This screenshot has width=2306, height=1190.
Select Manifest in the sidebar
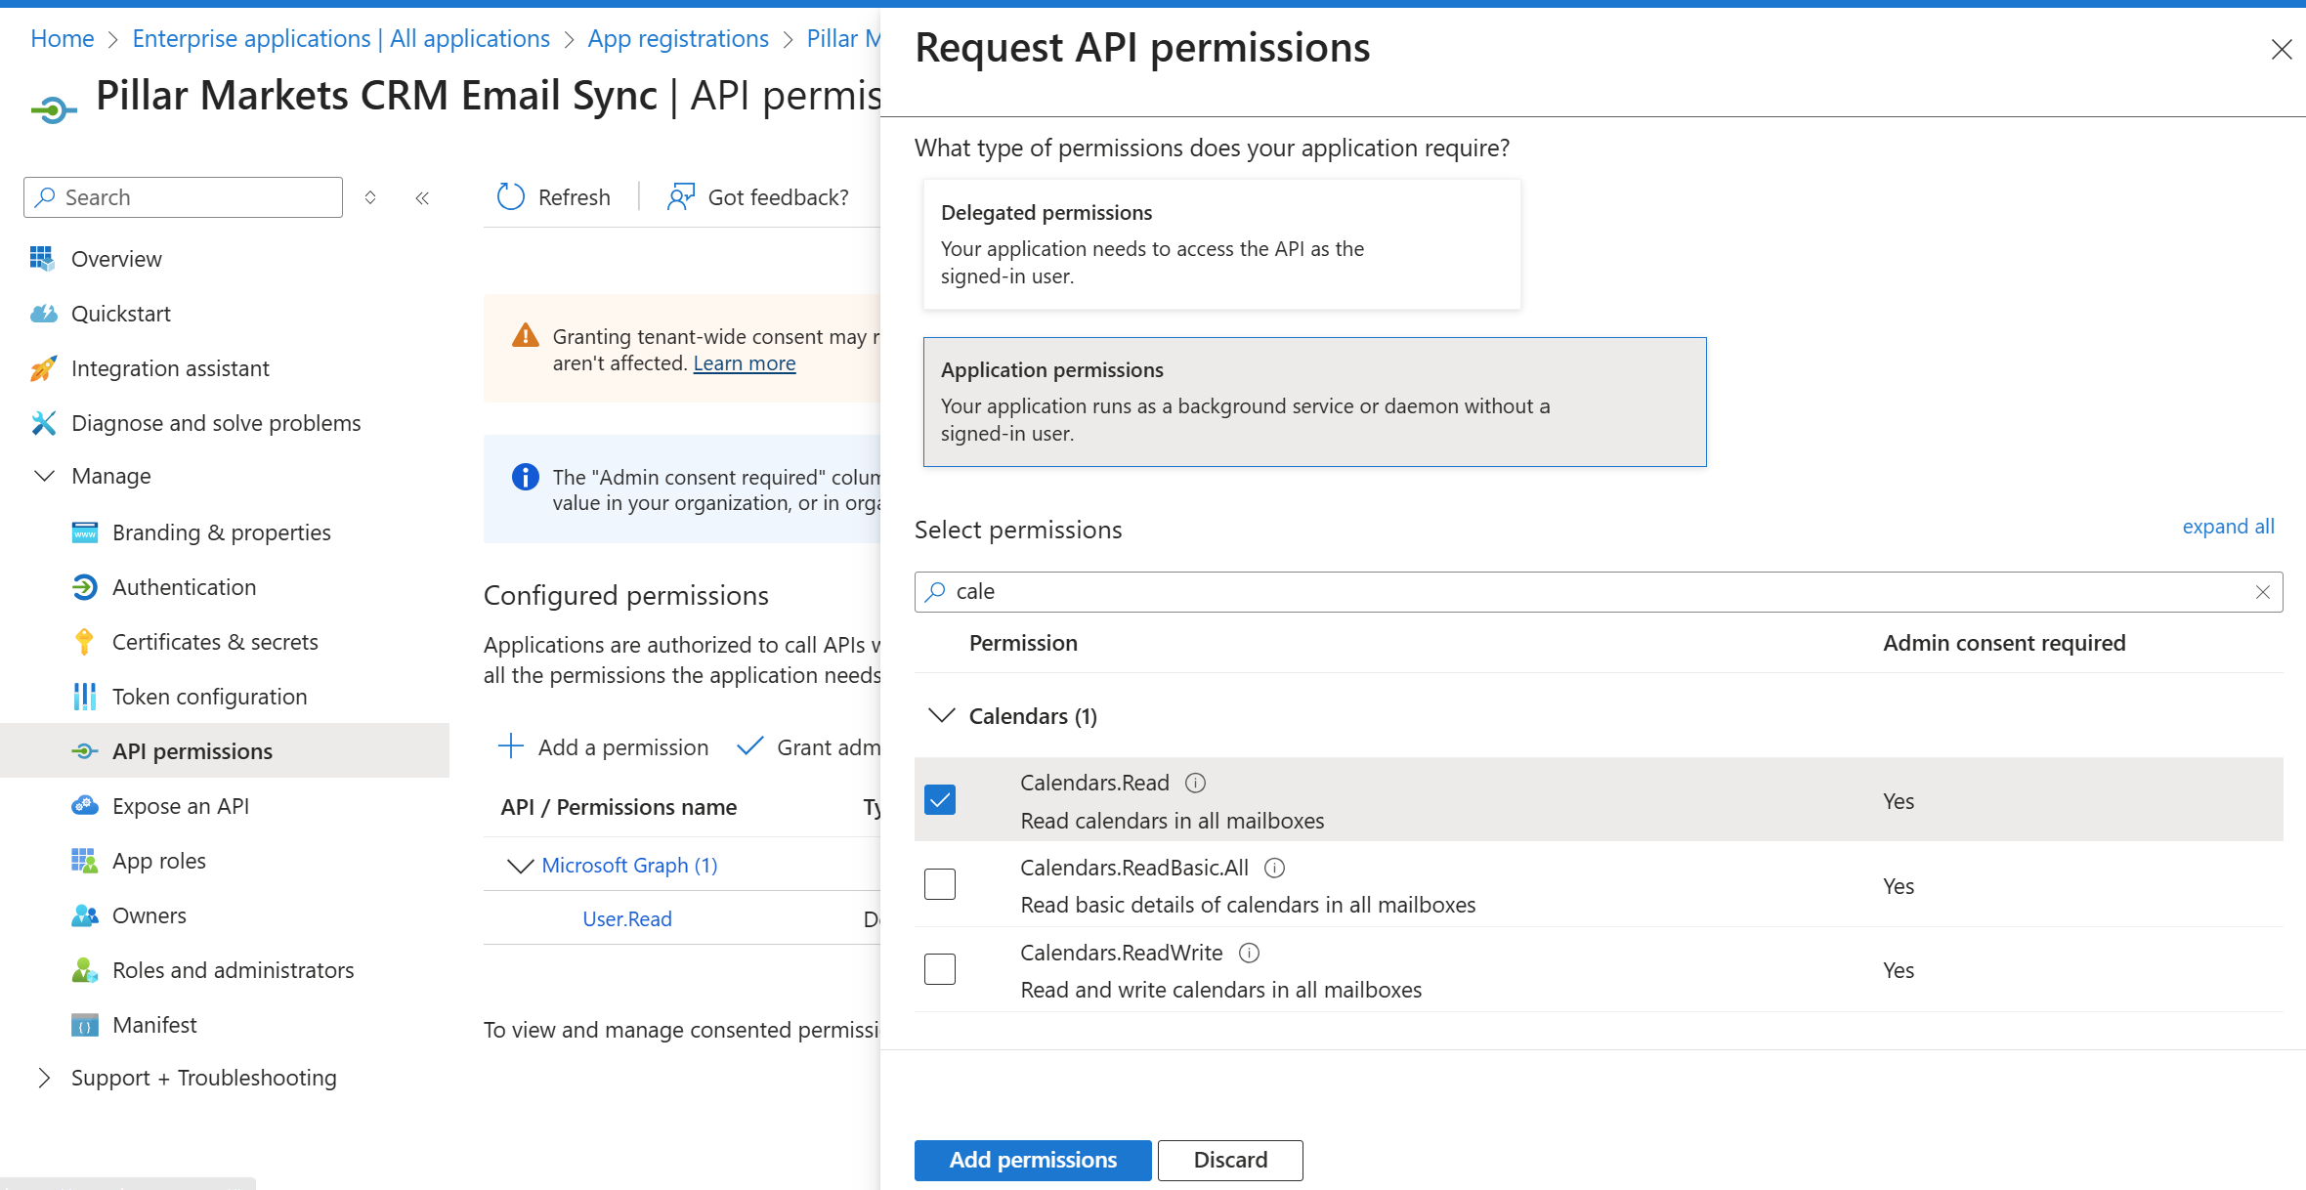click(154, 1024)
